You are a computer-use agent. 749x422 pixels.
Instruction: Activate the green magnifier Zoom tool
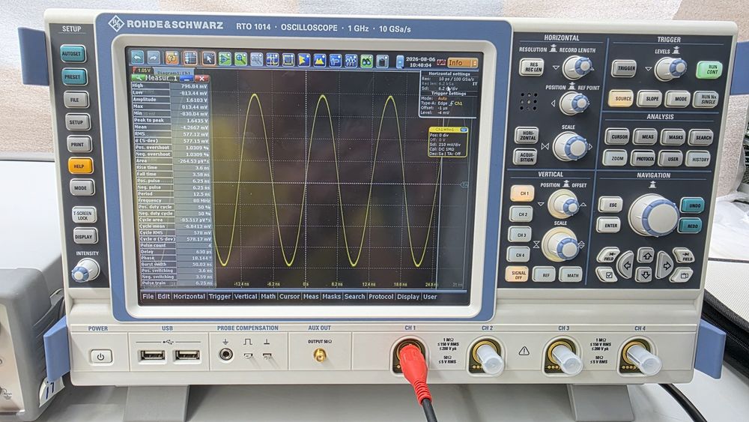(x=240, y=59)
